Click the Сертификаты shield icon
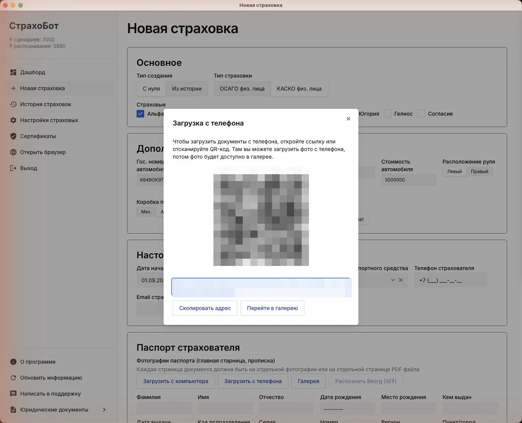Image resolution: width=522 pixels, height=423 pixels. coord(13,136)
